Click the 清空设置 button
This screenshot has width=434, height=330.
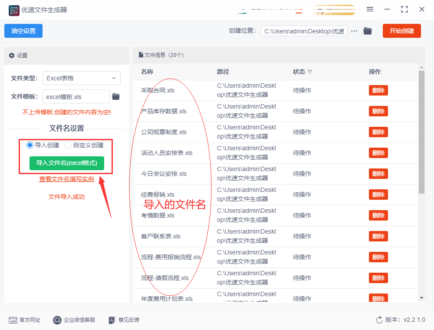coord(23,31)
